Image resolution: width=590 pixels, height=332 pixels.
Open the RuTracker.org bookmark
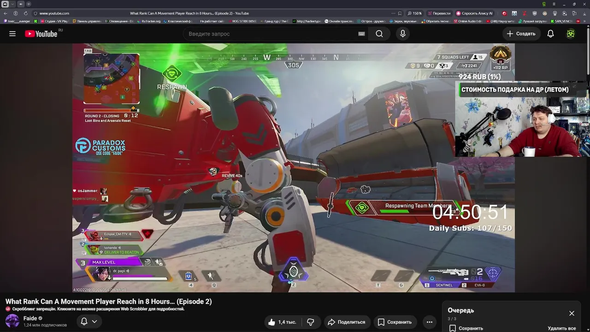[x=148, y=21]
